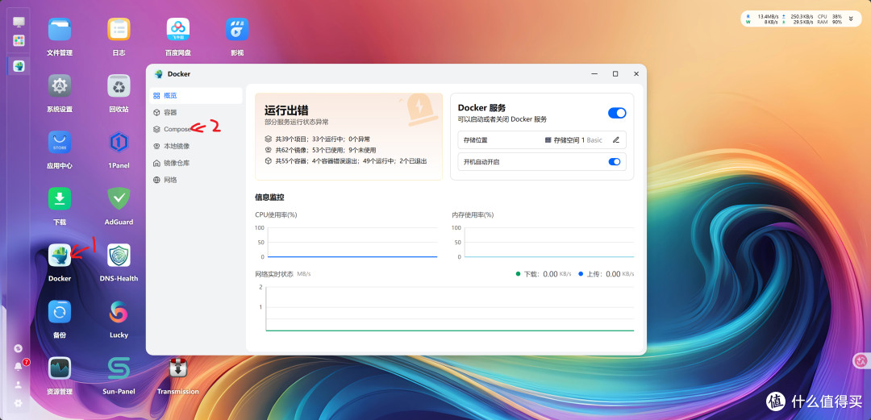This screenshot has height=420, width=871.
Task: Click the 下载 0.00 KB/s legend entry
Action: pos(544,274)
